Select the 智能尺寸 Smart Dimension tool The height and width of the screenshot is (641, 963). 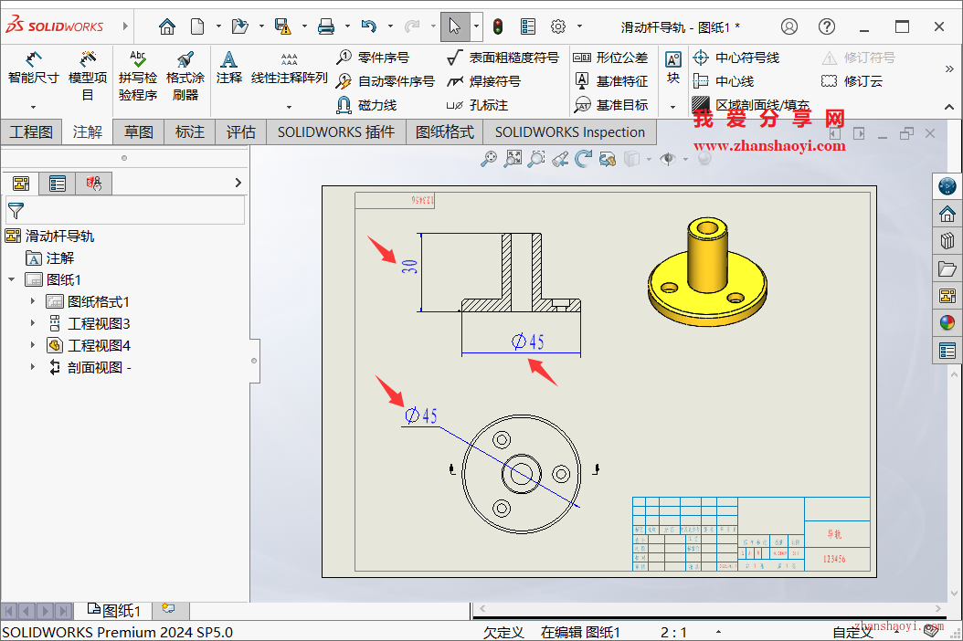coord(33,68)
